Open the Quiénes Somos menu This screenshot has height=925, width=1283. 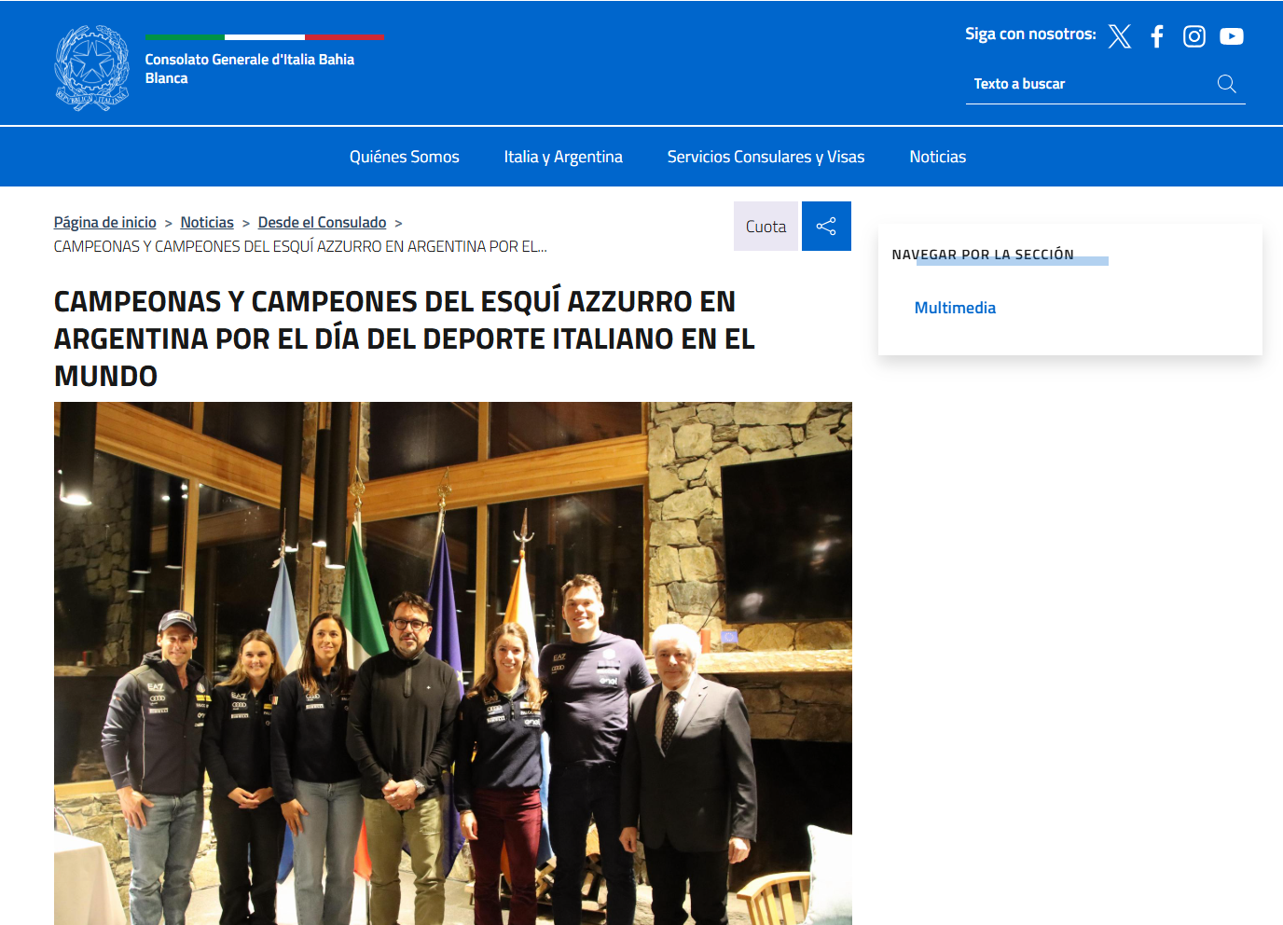pos(405,157)
